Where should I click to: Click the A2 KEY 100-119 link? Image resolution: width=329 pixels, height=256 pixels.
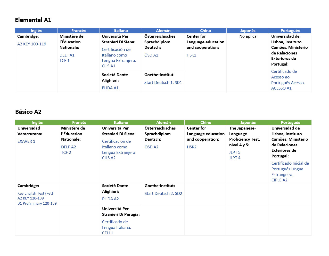click(32, 44)
